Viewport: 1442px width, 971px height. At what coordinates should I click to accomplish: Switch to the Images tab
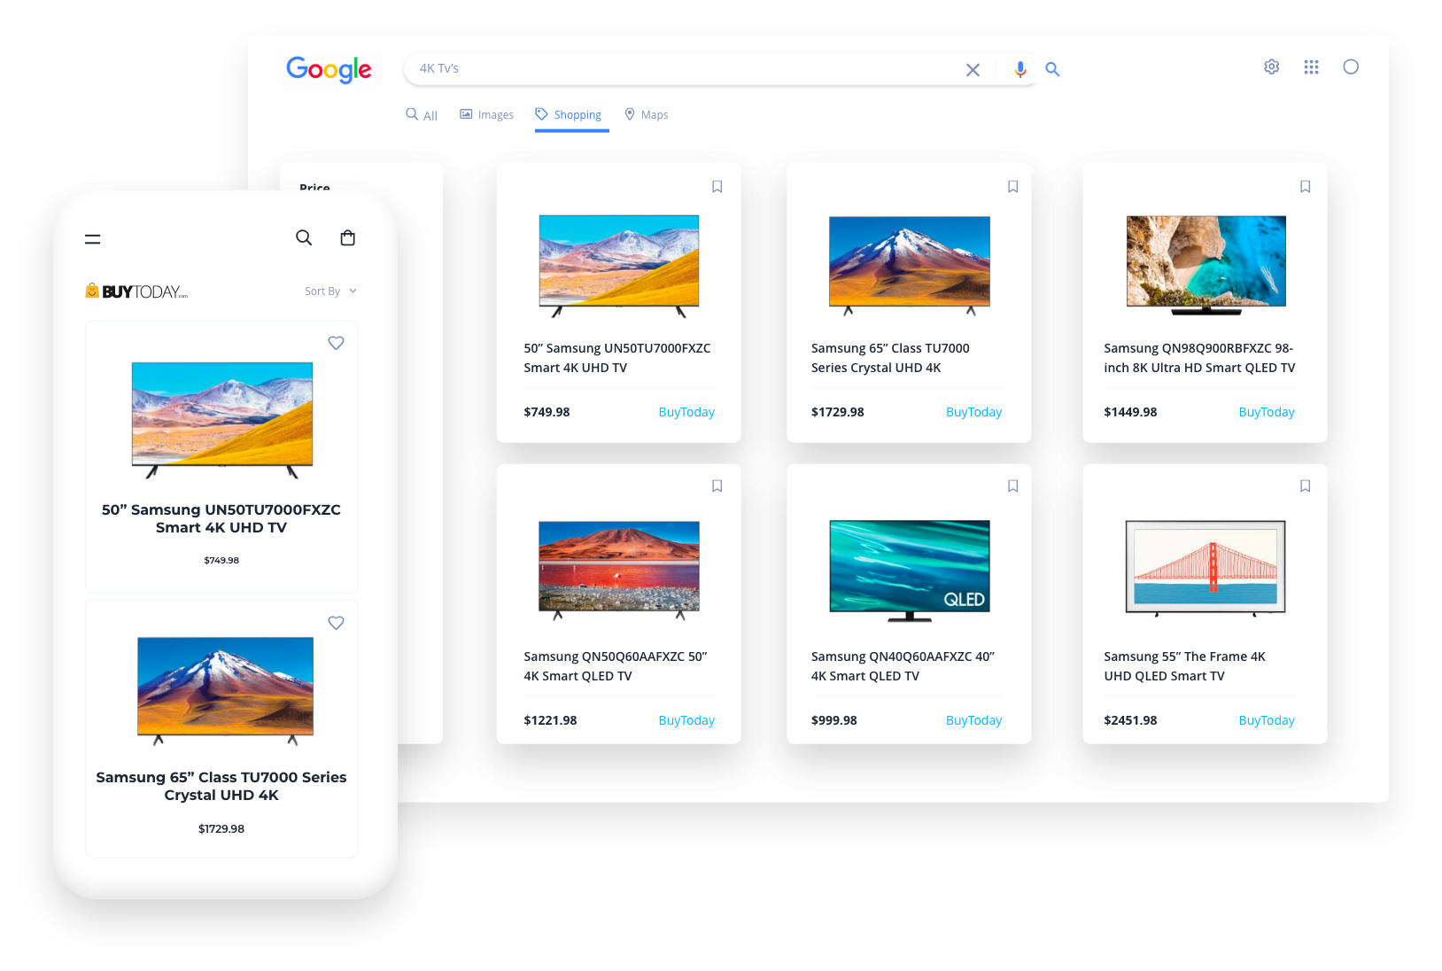486,115
